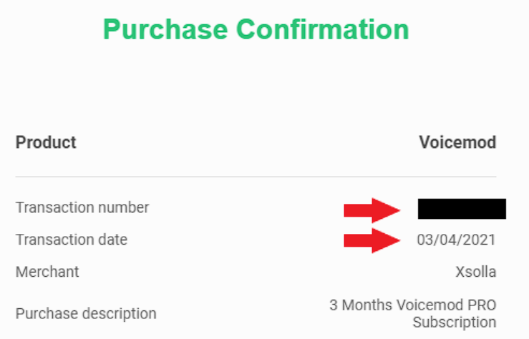529x339 pixels.
Task: Click the horizontal divider under Product
Action: coord(256,176)
